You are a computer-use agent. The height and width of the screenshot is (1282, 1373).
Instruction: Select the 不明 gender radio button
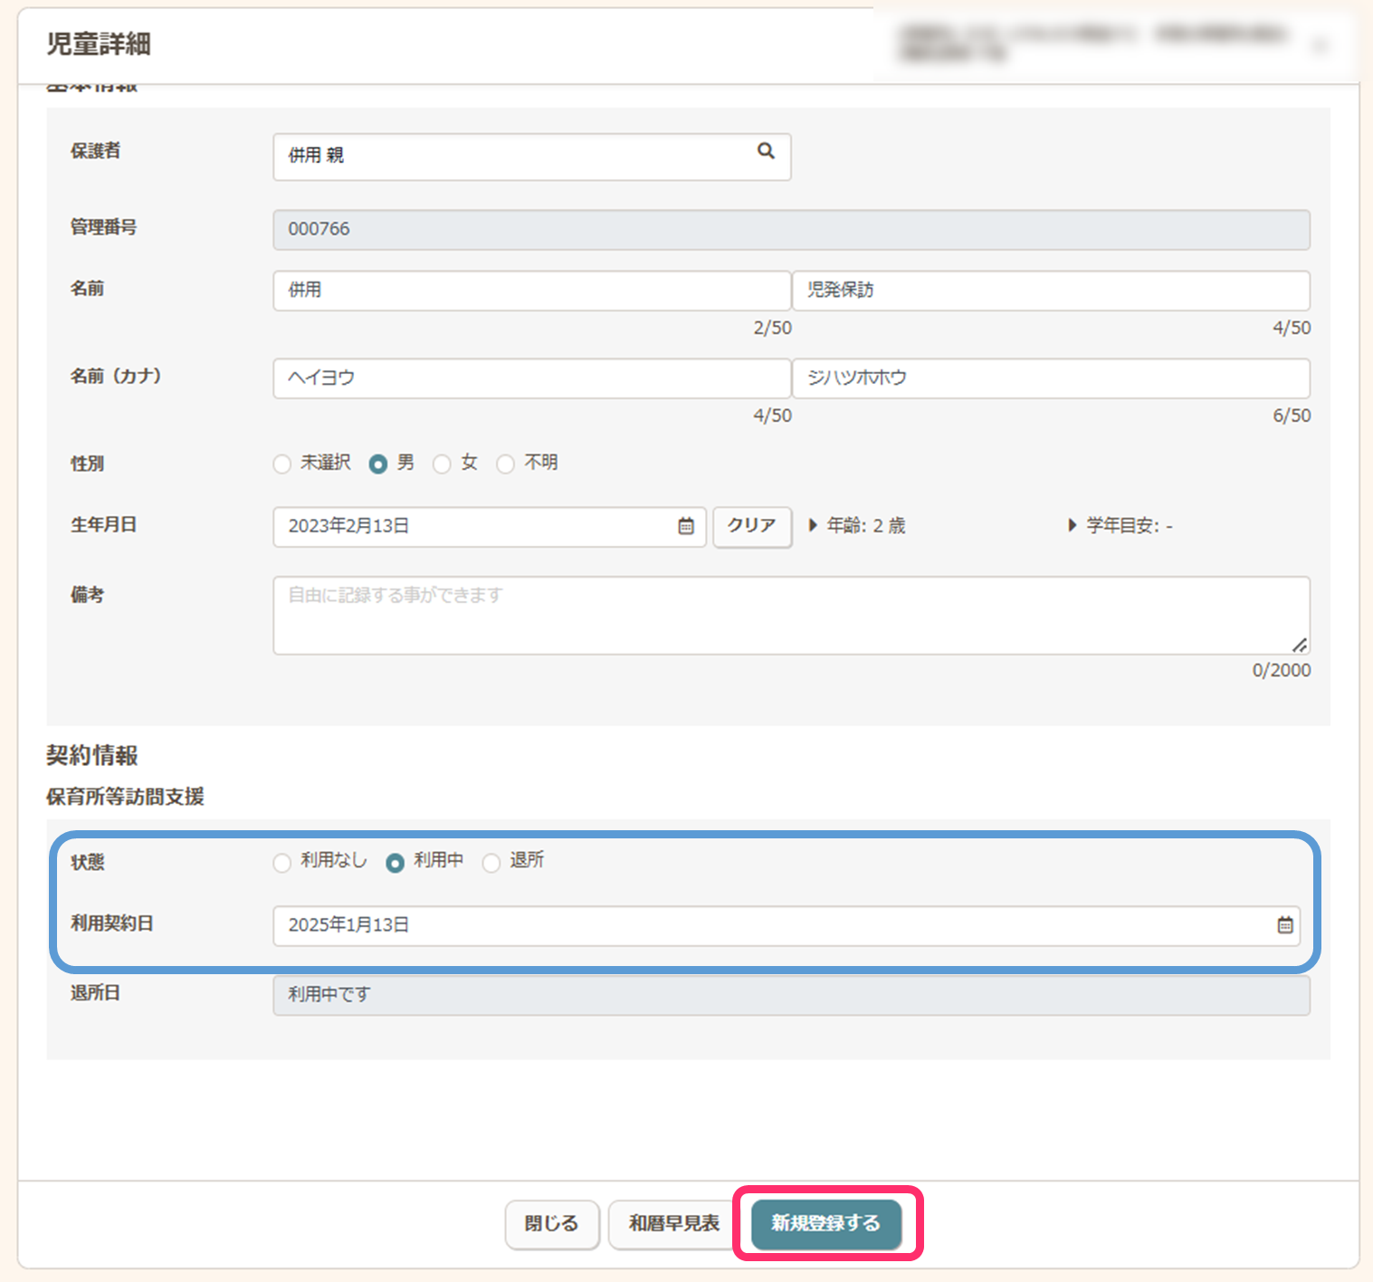(506, 464)
